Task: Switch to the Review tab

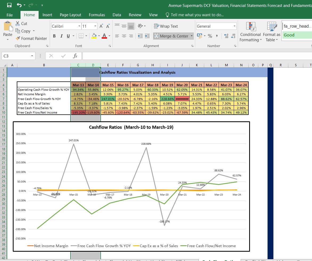Action: tap(135, 15)
